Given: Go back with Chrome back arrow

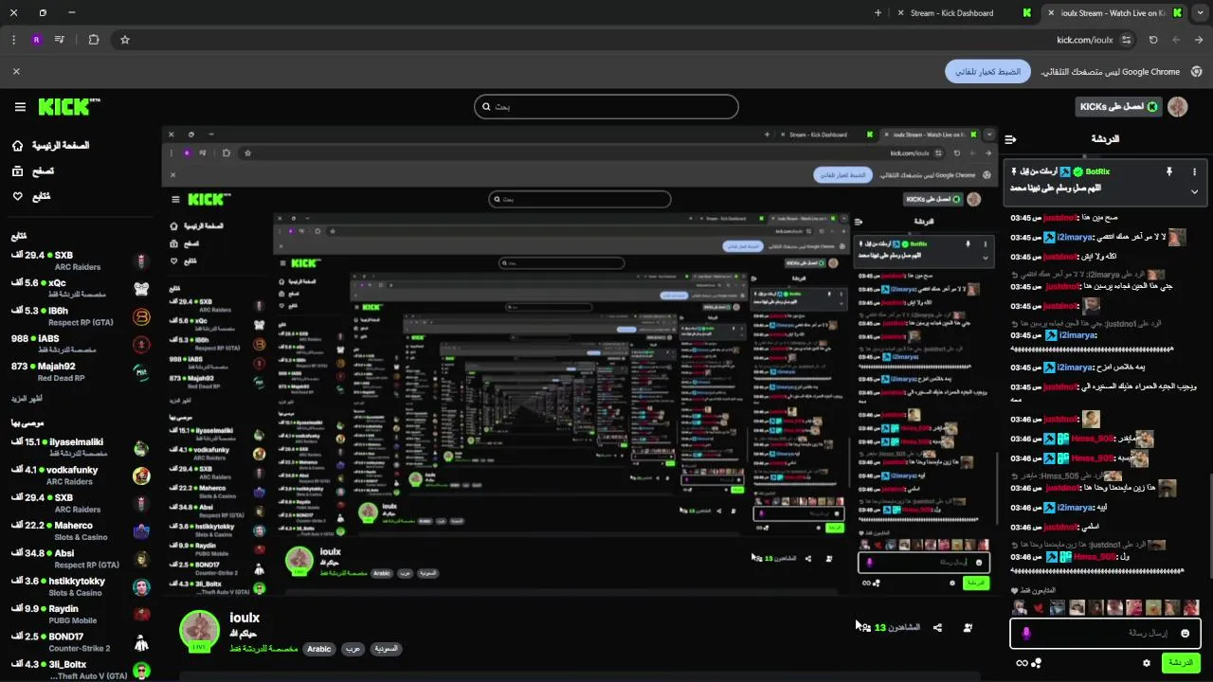Looking at the screenshot, I should pyautogui.click(x=1199, y=40).
